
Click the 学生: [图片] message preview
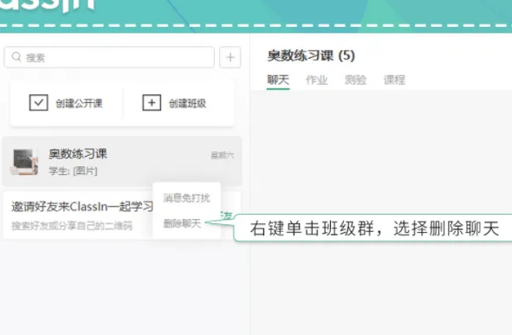[x=73, y=171]
